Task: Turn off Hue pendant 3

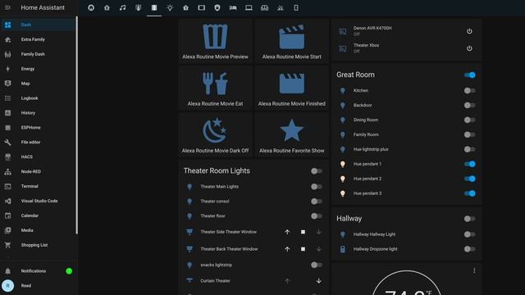Action: pyautogui.click(x=470, y=193)
